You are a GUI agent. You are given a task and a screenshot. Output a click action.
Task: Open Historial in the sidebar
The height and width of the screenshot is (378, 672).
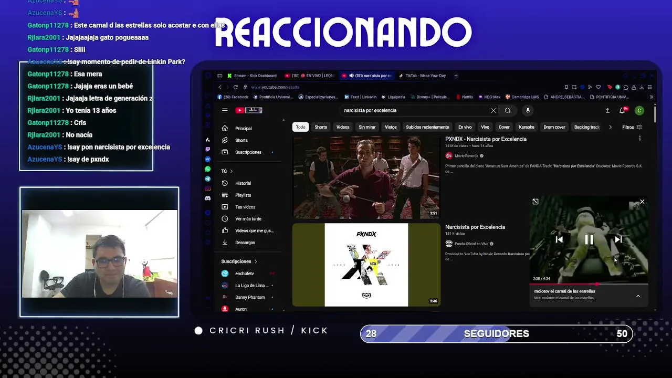click(243, 183)
